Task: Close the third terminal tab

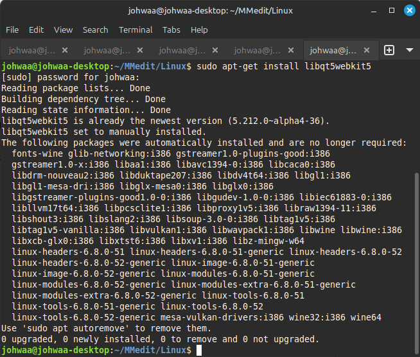Action: (x=216, y=50)
